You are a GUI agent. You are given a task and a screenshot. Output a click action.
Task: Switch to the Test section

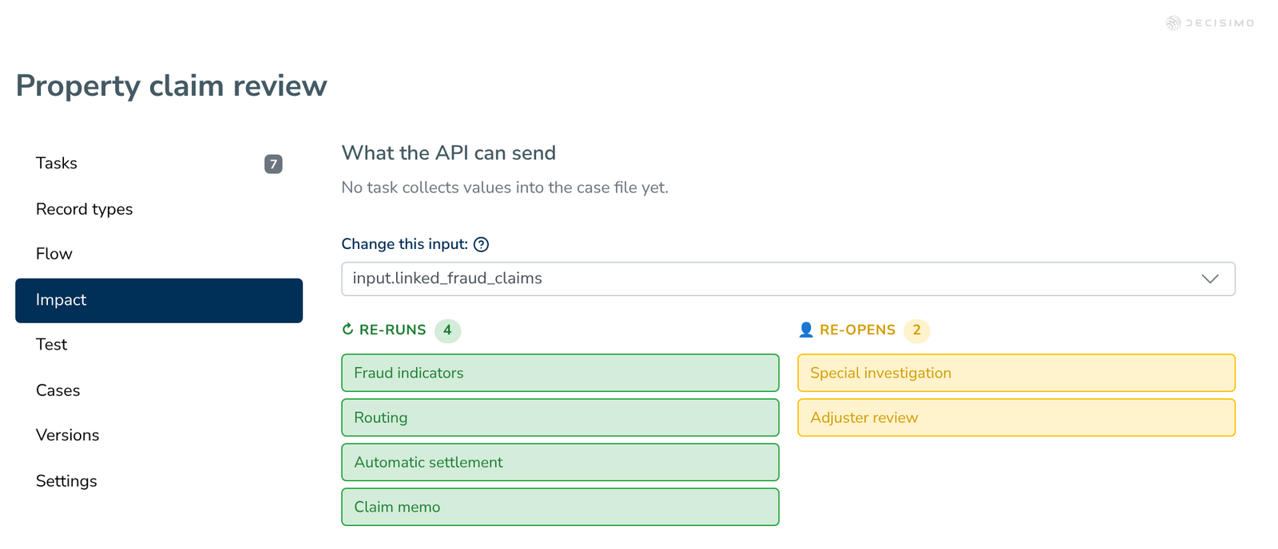[159, 345]
